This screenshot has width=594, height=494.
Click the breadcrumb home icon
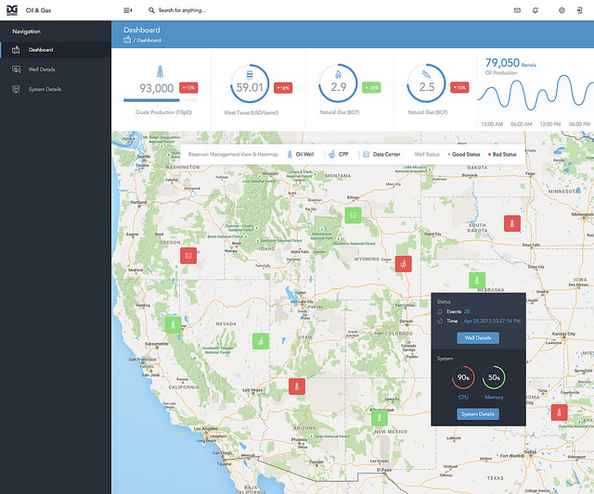pos(127,40)
